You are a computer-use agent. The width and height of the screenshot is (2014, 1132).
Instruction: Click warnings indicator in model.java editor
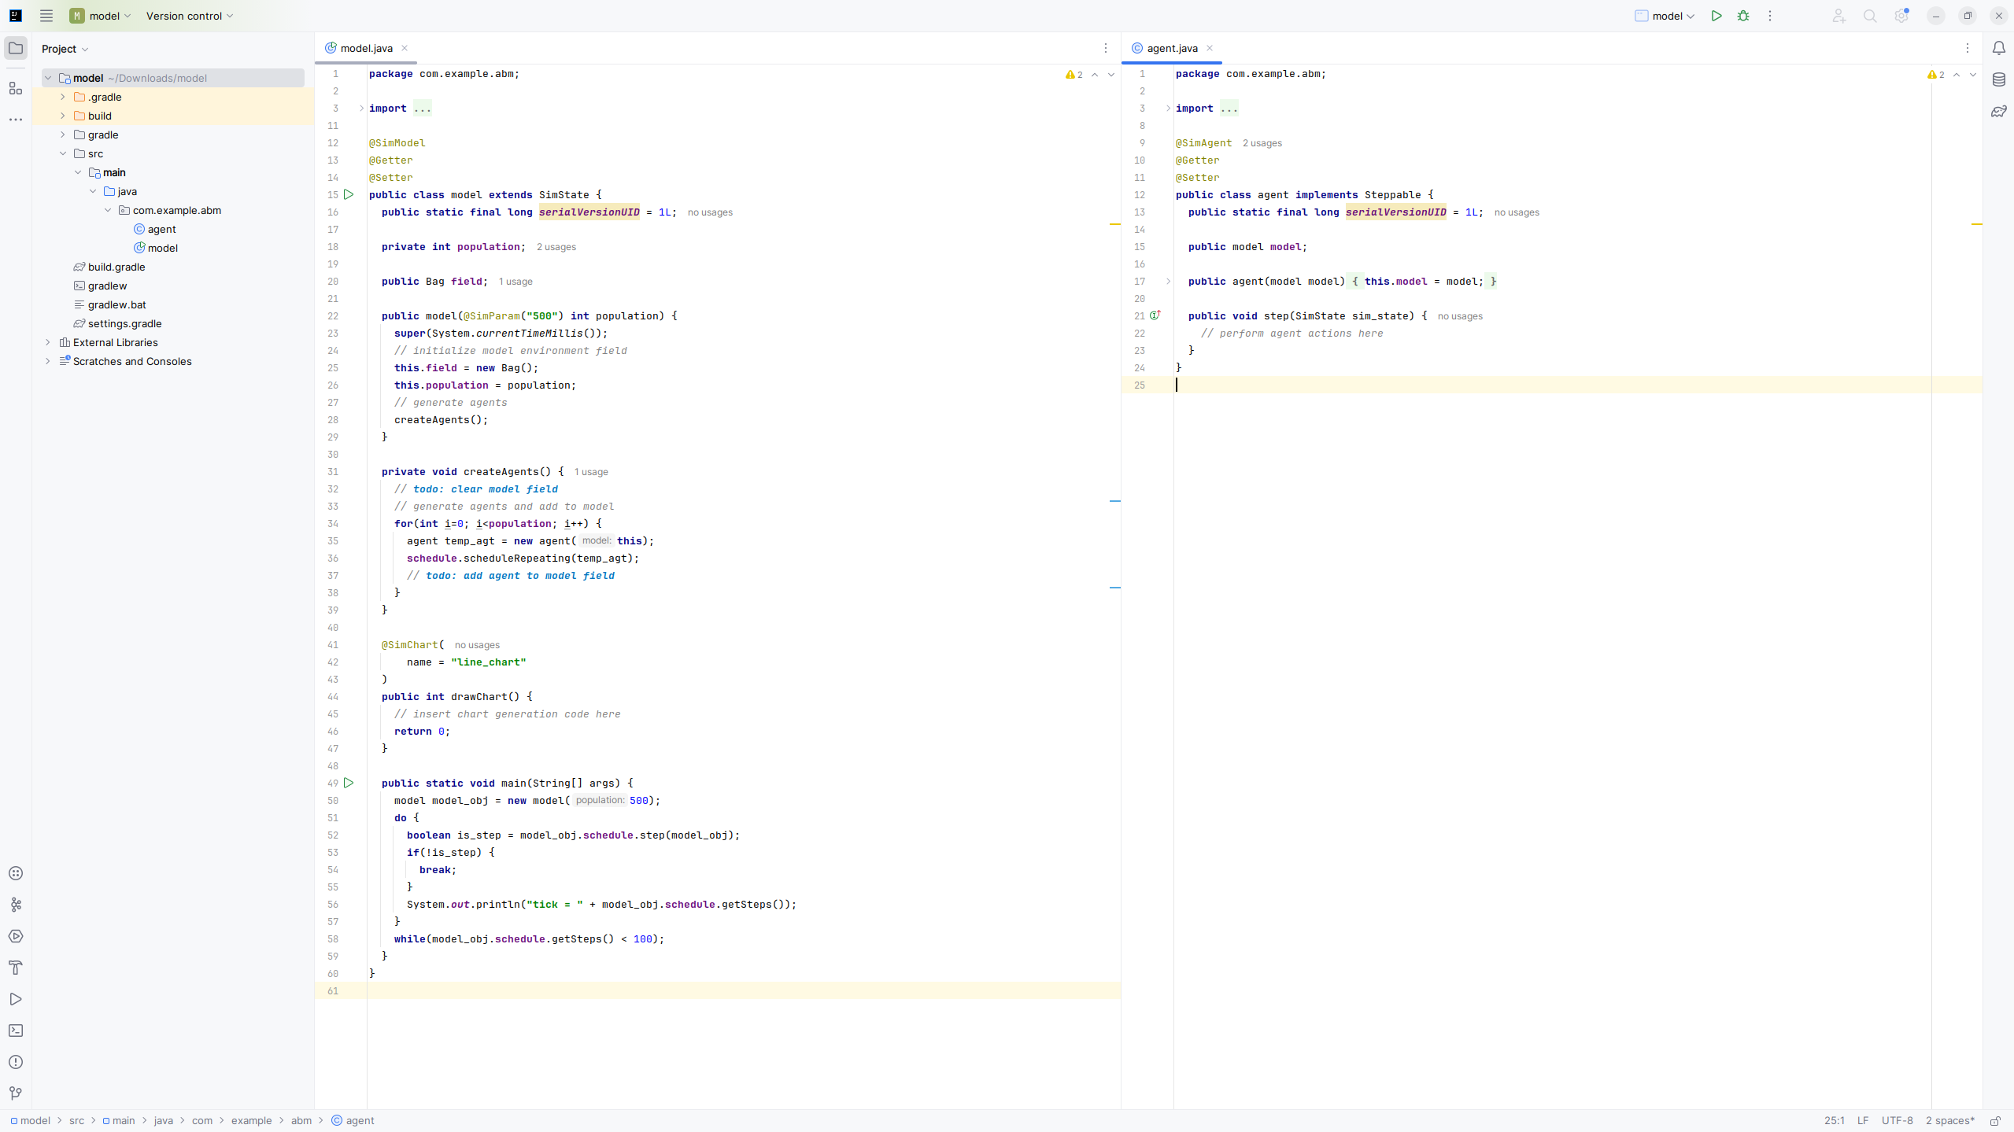1074,75
